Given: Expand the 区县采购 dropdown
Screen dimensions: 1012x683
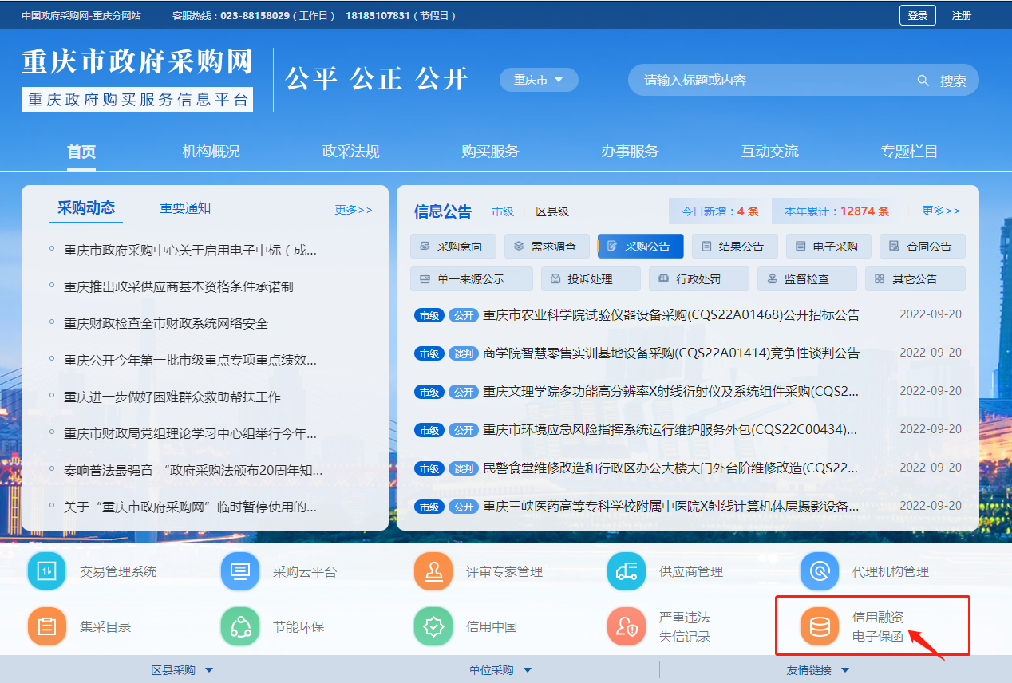Looking at the screenshot, I should point(182,670).
